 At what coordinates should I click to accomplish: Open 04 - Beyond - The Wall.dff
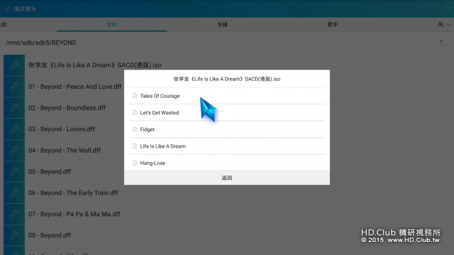pos(65,151)
